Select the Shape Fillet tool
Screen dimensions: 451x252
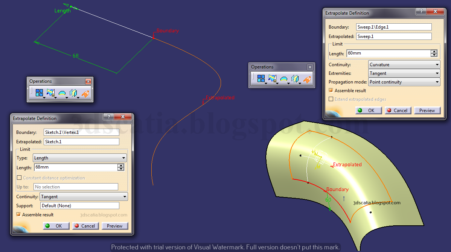62,93
